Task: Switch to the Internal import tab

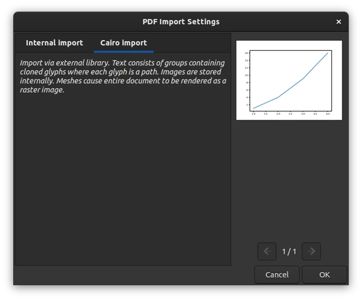Action: coord(54,43)
